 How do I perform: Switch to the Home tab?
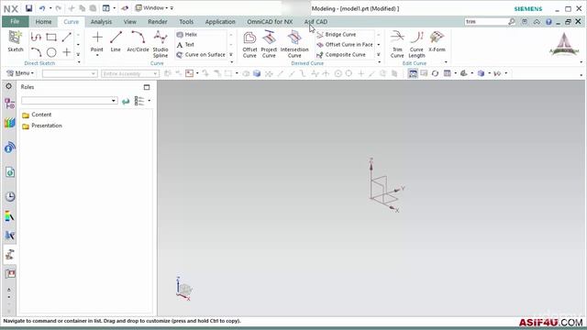43,22
